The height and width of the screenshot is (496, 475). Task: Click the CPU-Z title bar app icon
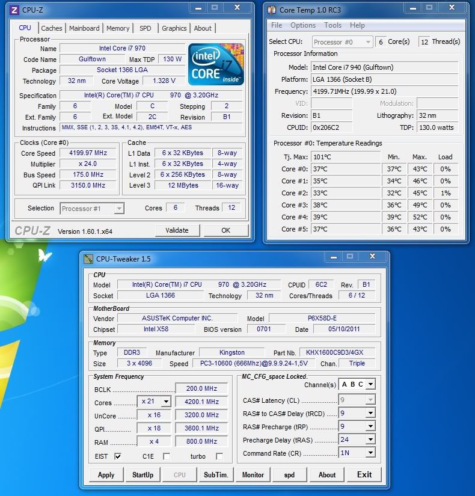[x=14, y=10]
